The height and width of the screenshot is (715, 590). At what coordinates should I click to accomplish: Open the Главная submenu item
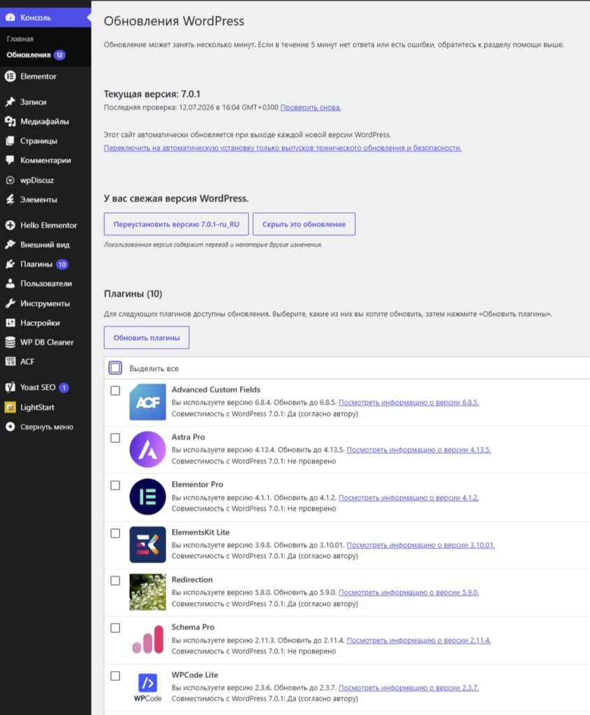click(20, 39)
